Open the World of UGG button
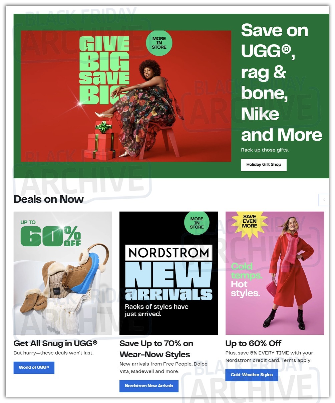This screenshot has width=335, height=403. 34,367
